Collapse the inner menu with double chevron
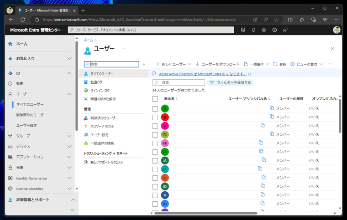347x220 pixels. [144, 64]
